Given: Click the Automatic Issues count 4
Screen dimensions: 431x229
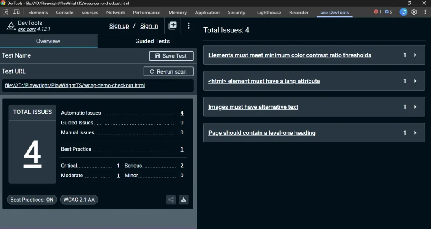Looking at the screenshot, I should pyautogui.click(x=182, y=113).
